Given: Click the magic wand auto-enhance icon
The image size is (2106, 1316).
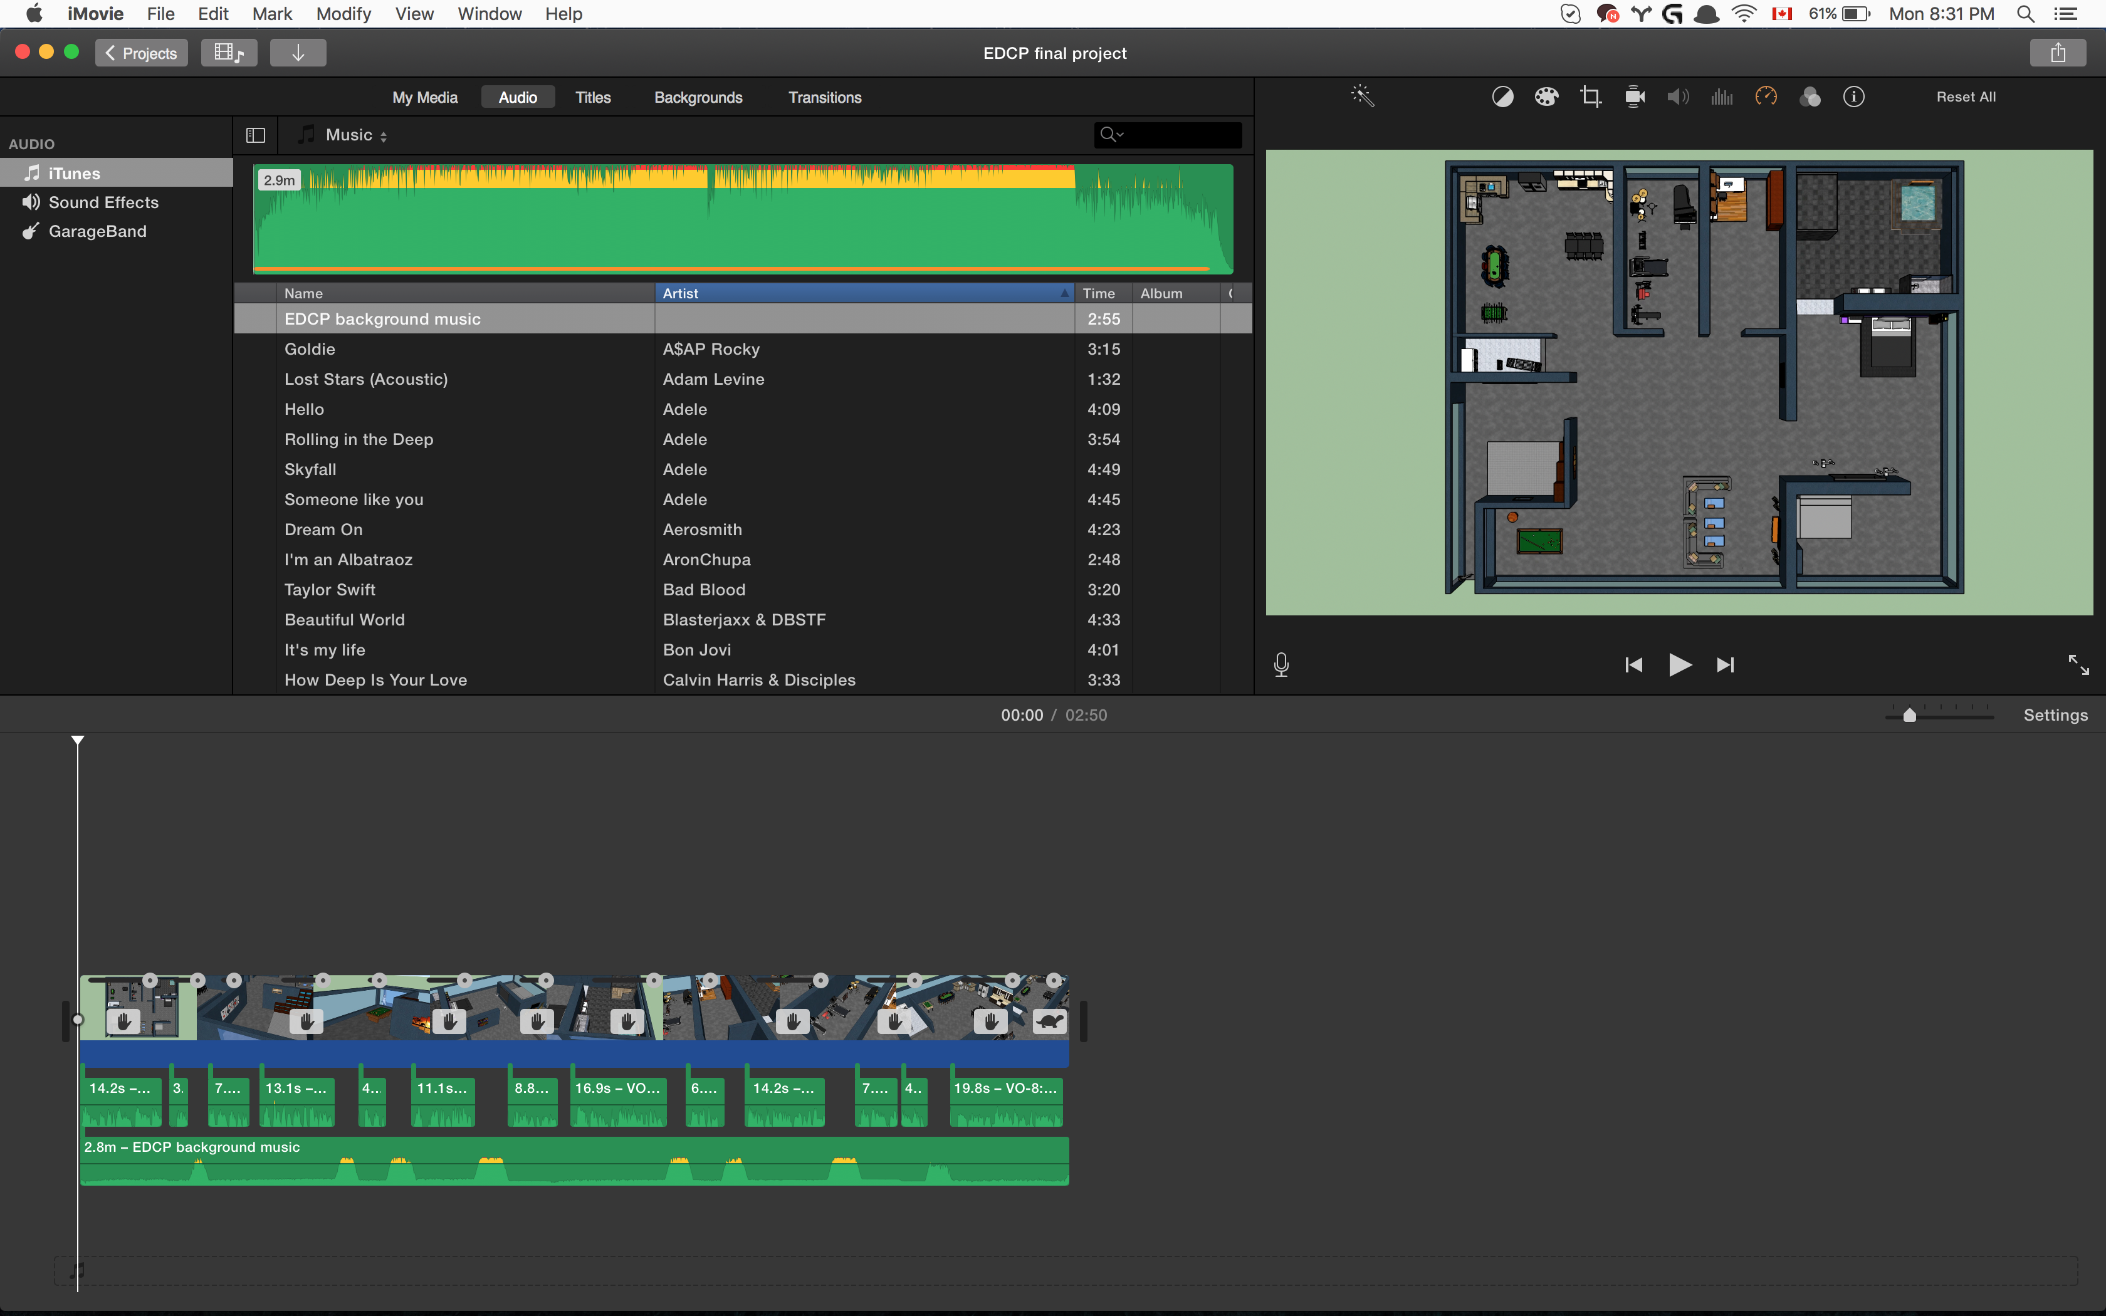Looking at the screenshot, I should tap(1362, 97).
